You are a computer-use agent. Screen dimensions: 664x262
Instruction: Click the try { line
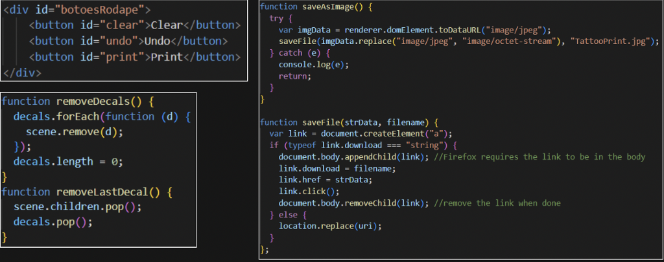click(281, 19)
